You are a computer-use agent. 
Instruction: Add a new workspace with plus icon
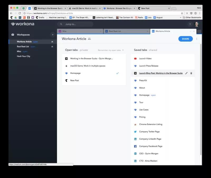53,35
